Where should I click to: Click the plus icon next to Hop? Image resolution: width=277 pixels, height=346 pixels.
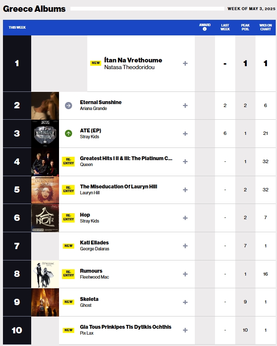[185, 218]
